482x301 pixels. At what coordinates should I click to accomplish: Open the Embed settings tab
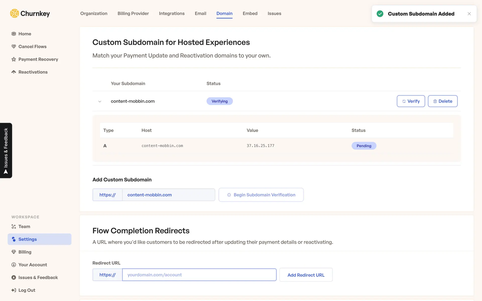coord(250,14)
